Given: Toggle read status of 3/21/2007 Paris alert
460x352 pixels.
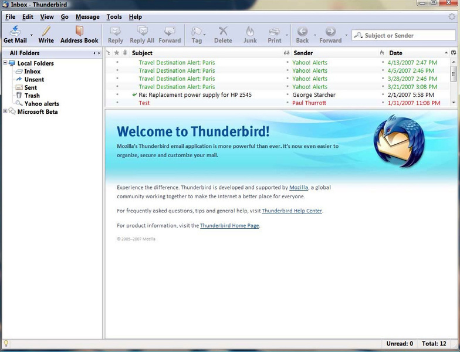Looking at the screenshot, I should [287, 87].
